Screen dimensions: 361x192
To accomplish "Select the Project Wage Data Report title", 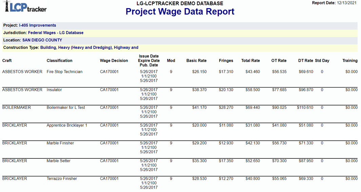I will 180,12.
